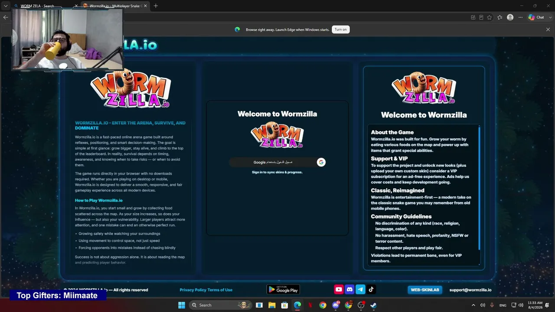555x312 pixels.
Task: Sign in with the Google button
Action: (x=277, y=162)
